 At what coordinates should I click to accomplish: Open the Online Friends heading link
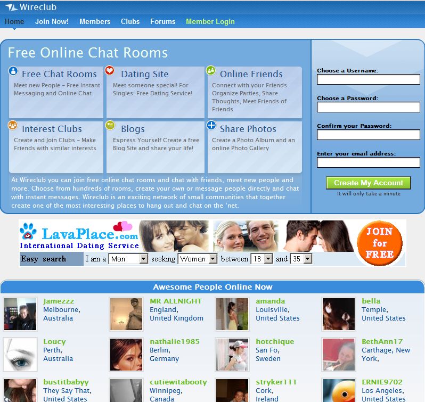(251, 74)
